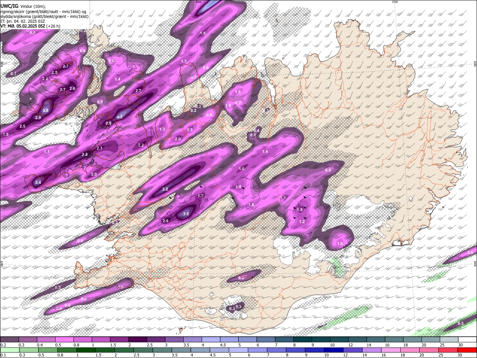Click the lower legend swatch between 0.5 and 0.8
The image size is (477, 358).
pos(48,350)
